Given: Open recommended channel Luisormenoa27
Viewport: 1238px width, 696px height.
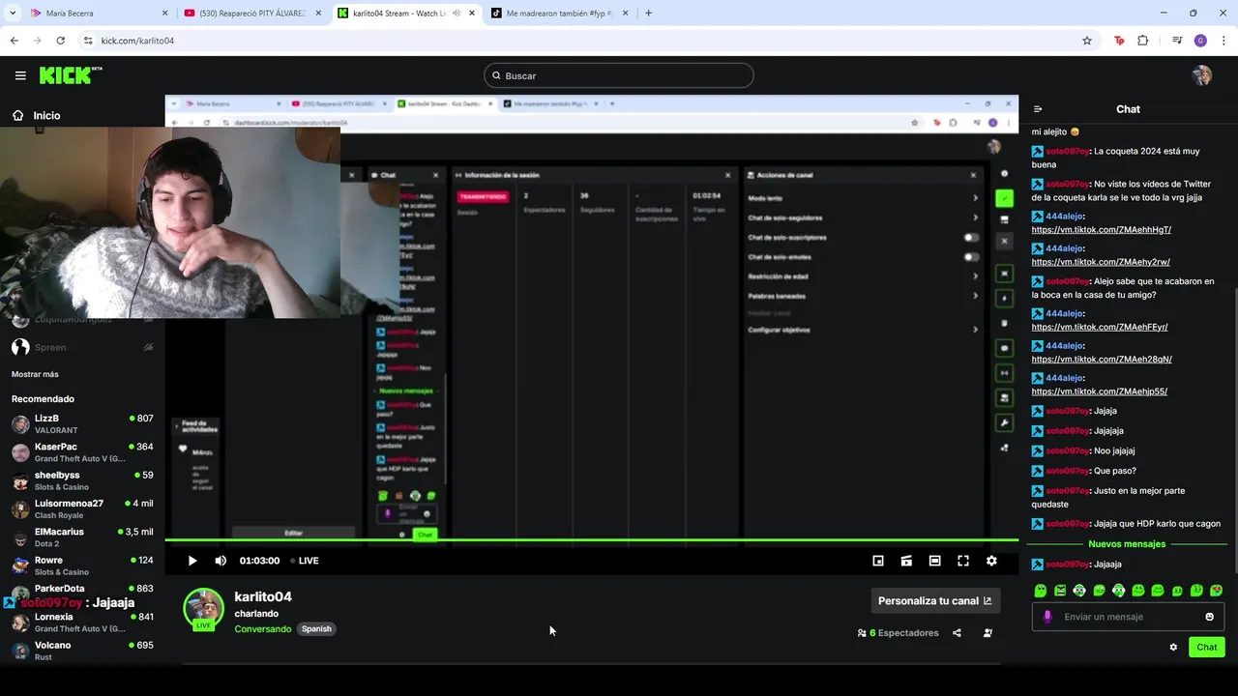Looking at the screenshot, I should 82,509.
